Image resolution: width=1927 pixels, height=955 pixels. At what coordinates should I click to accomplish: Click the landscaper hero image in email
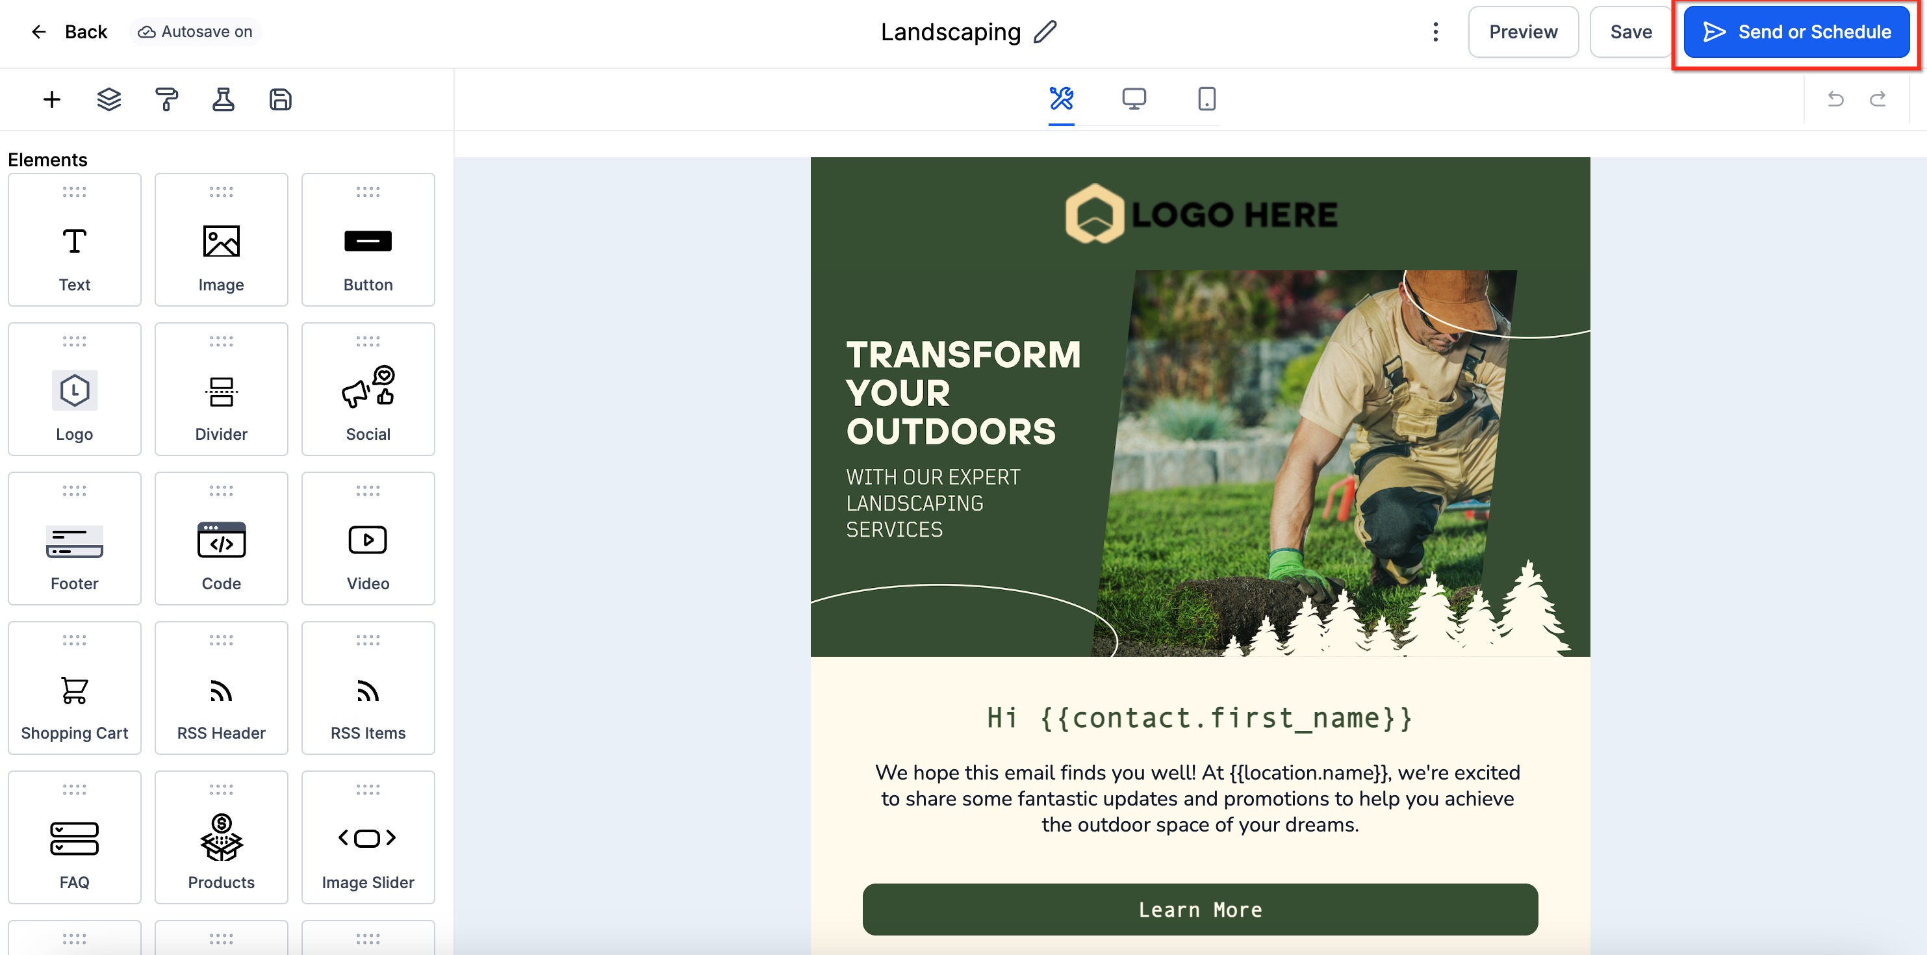coord(1316,464)
